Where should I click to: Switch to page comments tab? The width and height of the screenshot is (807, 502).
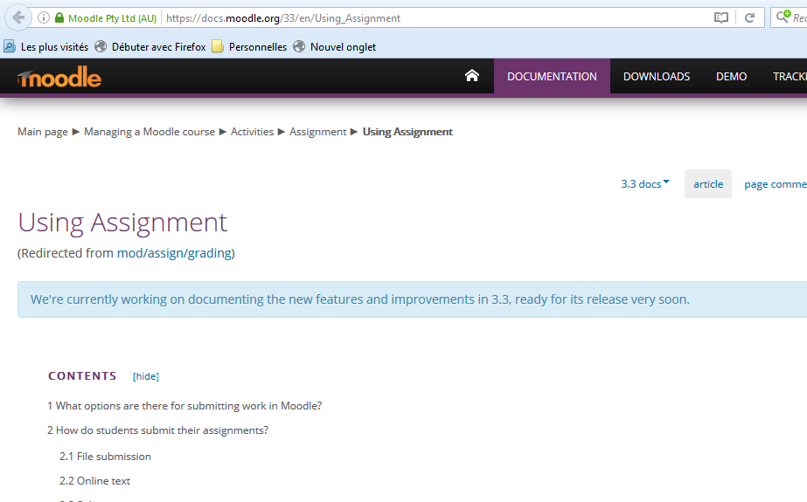pyautogui.click(x=776, y=184)
